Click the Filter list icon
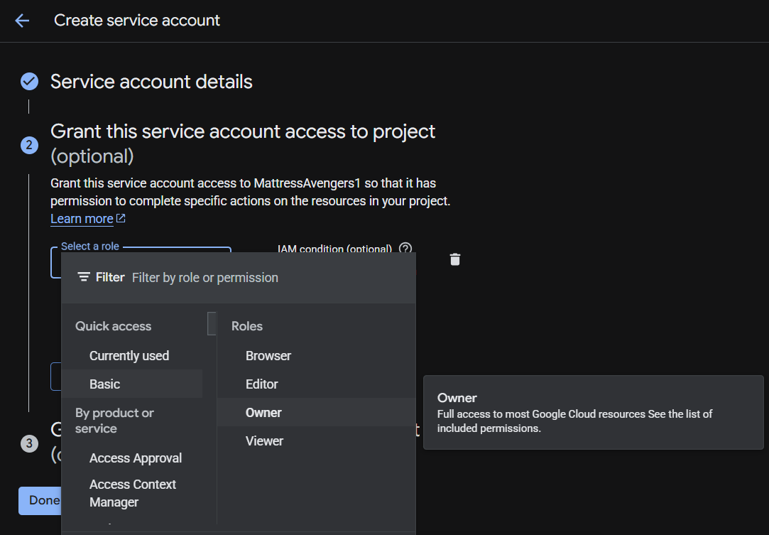769x535 pixels. [x=84, y=277]
